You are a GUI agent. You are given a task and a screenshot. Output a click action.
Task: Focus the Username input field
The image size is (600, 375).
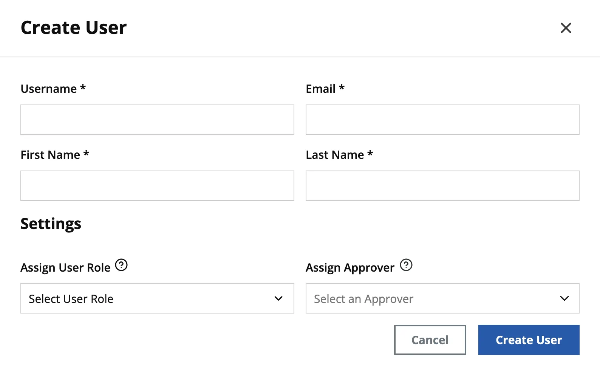click(157, 120)
